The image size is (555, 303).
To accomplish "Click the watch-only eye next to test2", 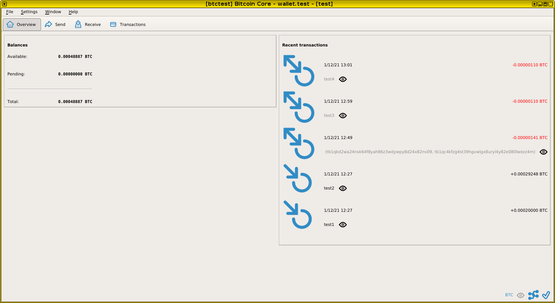I will click(x=343, y=189).
